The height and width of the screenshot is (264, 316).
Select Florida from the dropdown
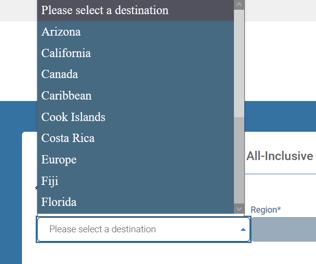pos(59,202)
